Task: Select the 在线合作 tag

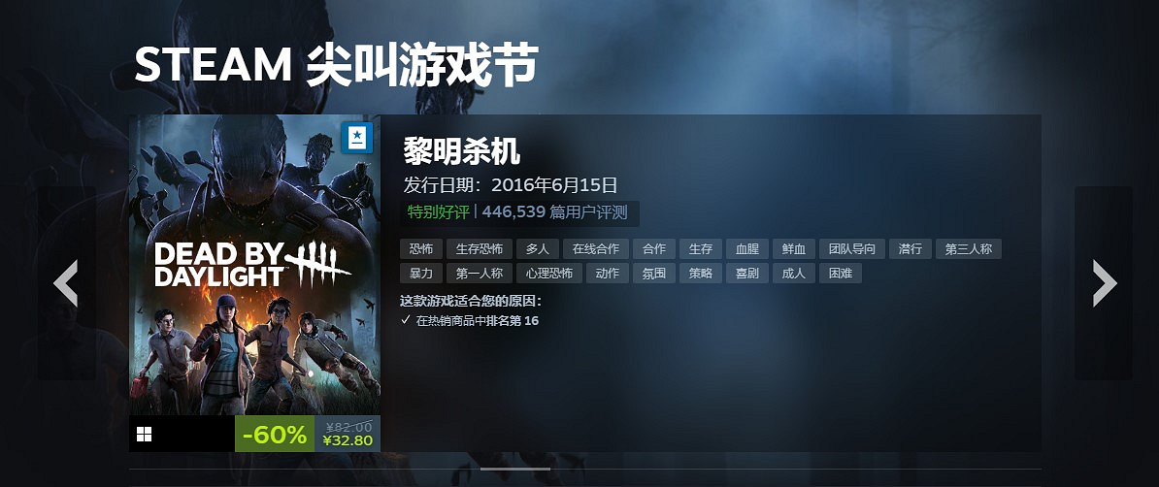Action: [x=596, y=249]
